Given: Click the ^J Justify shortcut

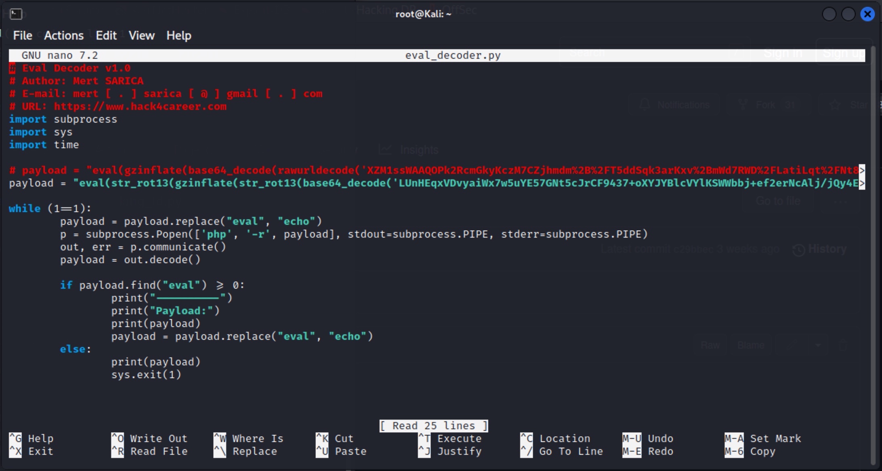Looking at the screenshot, I should pyautogui.click(x=450, y=451).
